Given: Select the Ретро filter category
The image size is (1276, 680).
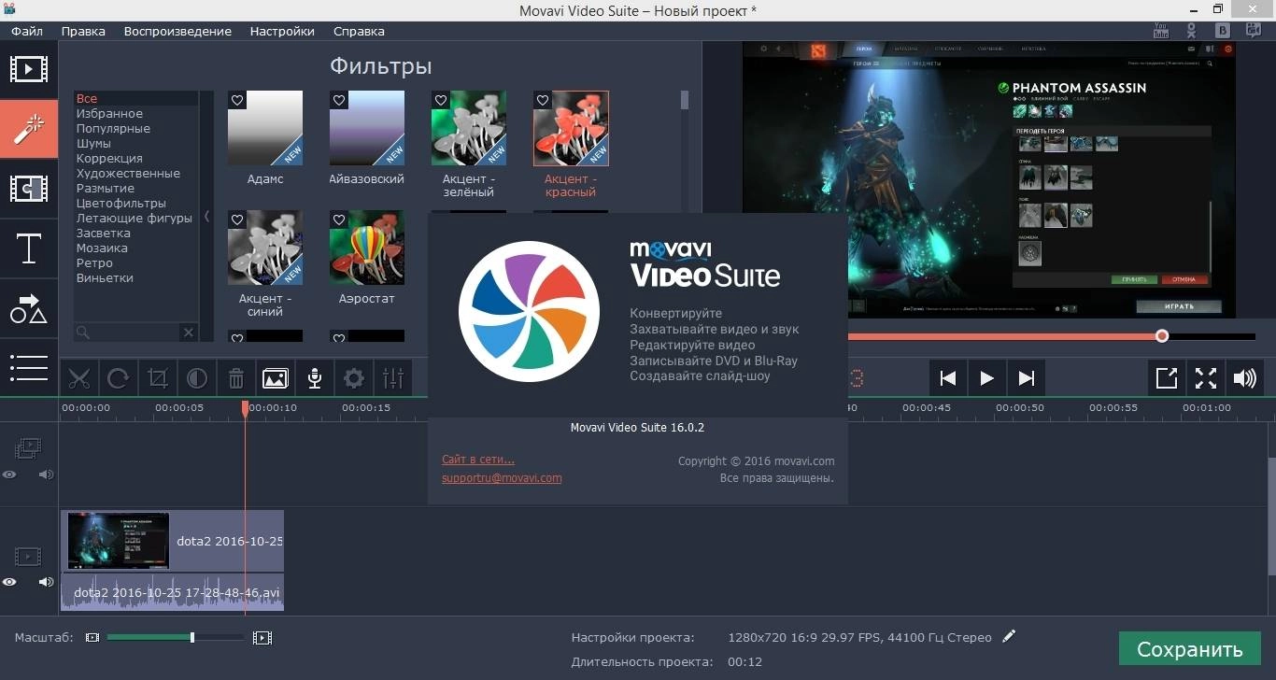Looking at the screenshot, I should click(x=94, y=262).
